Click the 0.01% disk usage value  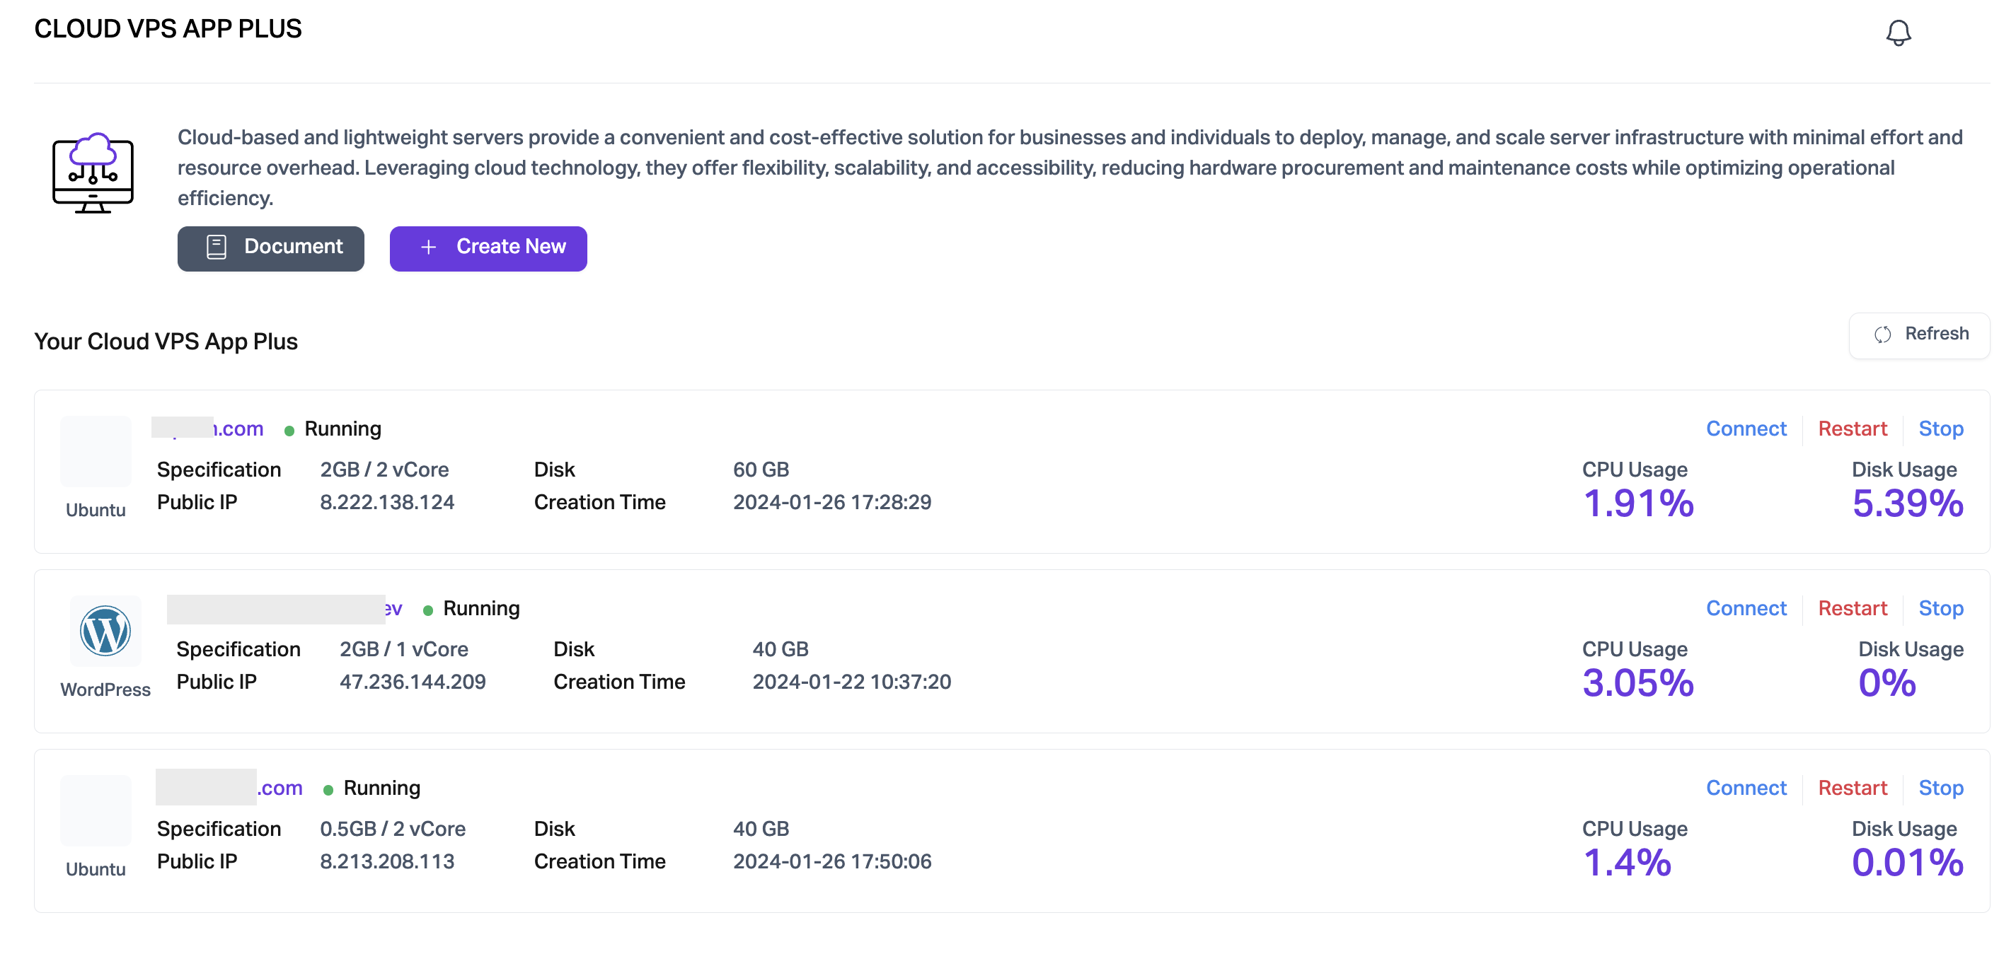[x=1907, y=862]
